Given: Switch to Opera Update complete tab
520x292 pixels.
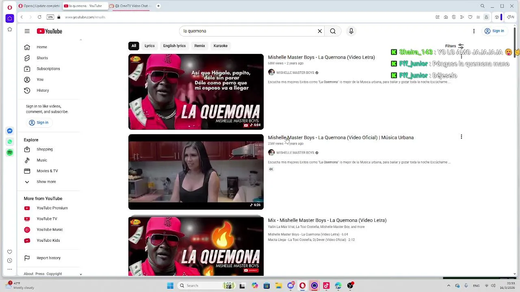Looking at the screenshot, I should 39,6.
